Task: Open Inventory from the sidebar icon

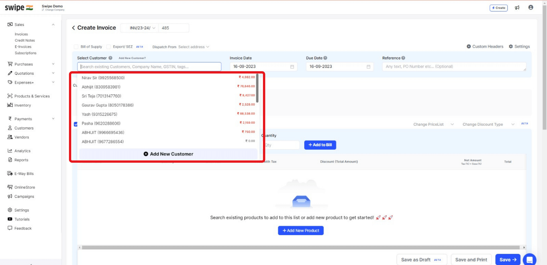Action: [x=10, y=105]
